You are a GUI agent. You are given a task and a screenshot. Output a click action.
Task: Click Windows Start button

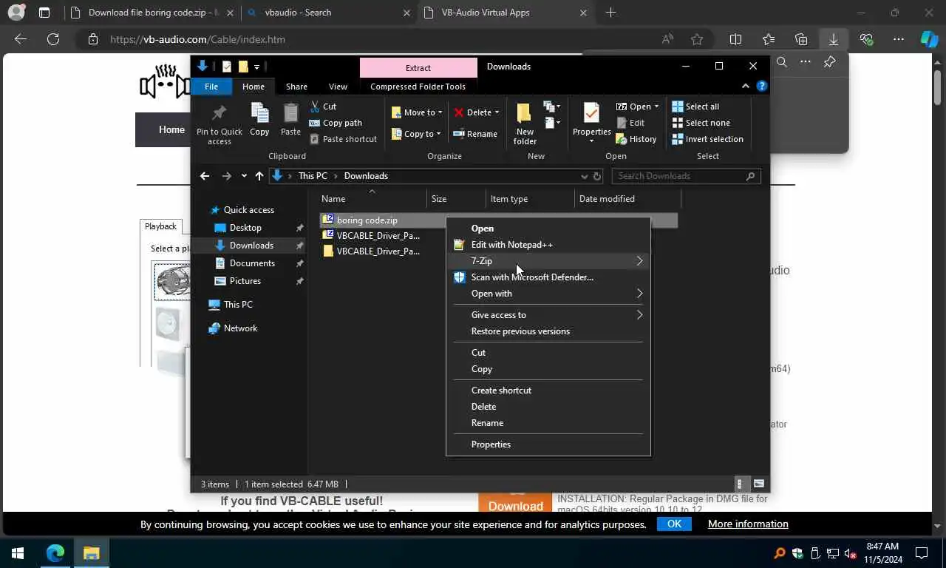point(18,553)
